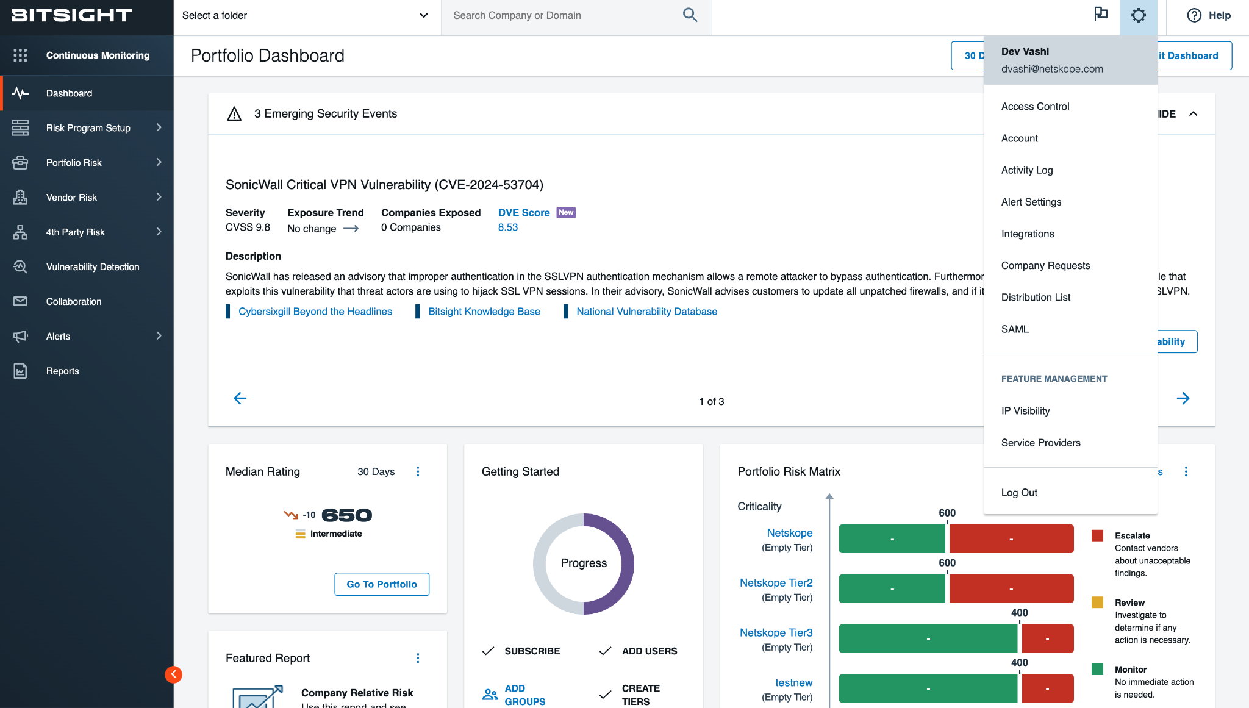Click the exposure trend arrow icon
This screenshot has width=1249, height=708.
[351, 229]
